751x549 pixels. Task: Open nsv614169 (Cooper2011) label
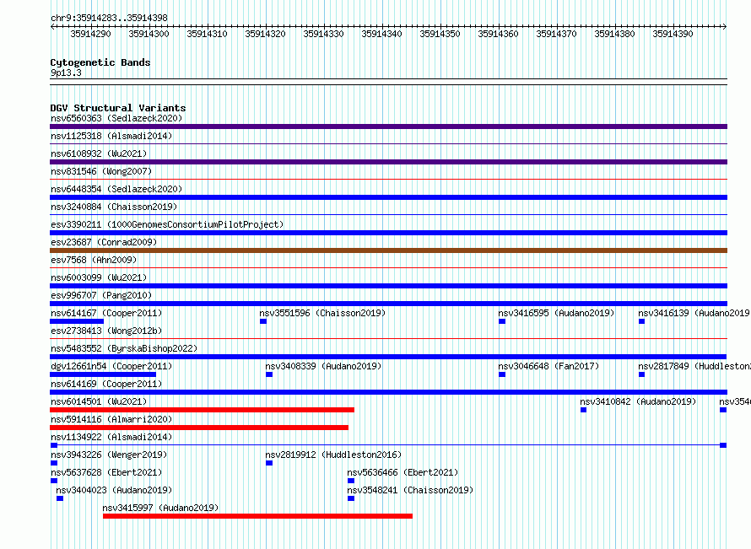pyautogui.click(x=106, y=384)
